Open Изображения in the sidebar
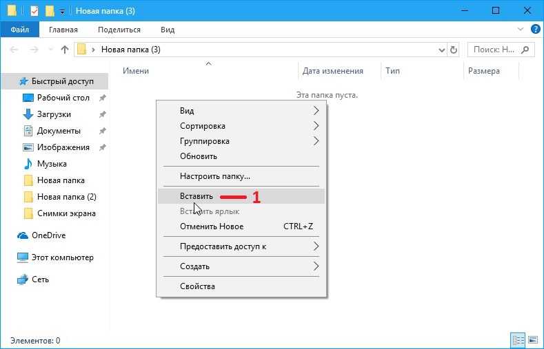 pyautogui.click(x=63, y=147)
